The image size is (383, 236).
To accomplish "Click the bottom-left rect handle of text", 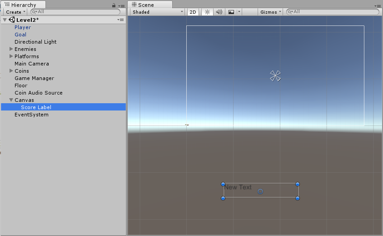I will (223, 198).
